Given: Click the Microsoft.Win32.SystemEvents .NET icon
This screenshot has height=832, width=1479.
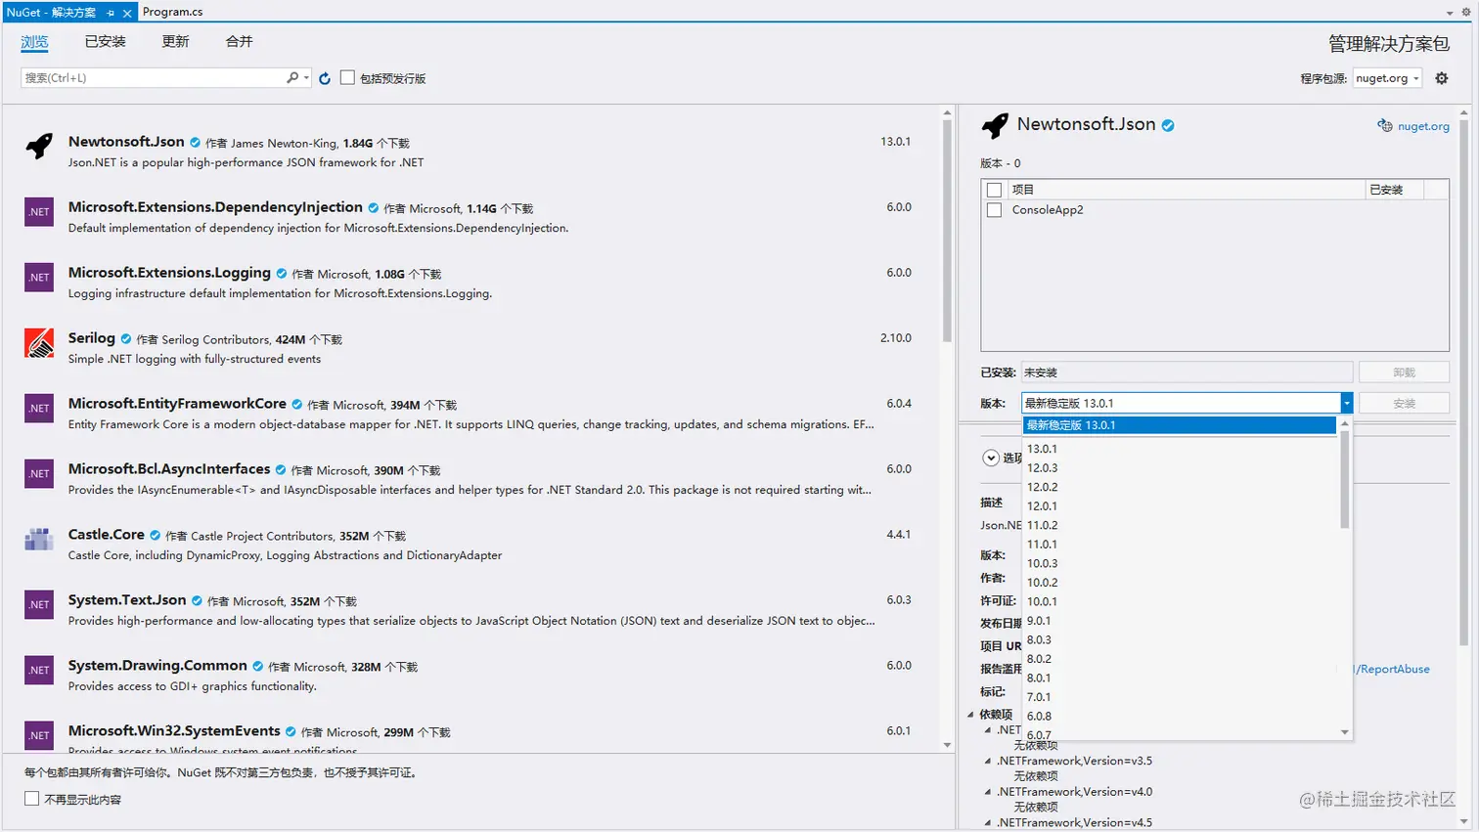Looking at the screenshot, I should tap(39, 736).
